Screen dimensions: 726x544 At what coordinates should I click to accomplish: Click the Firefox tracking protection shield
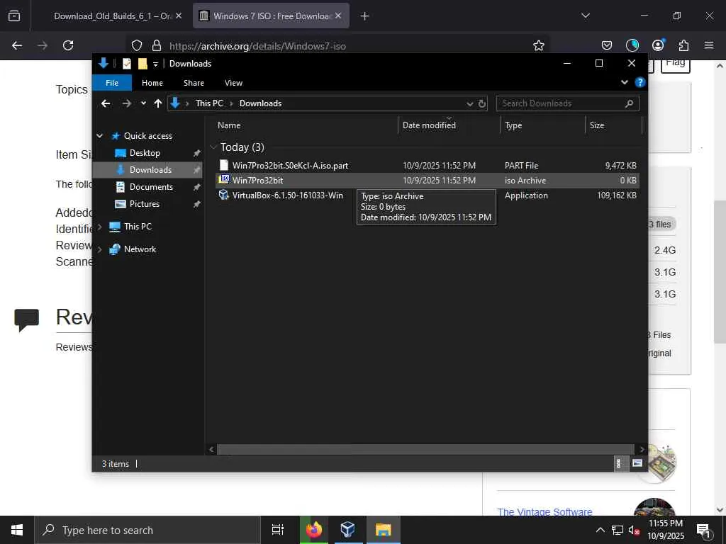coord(137,45)
